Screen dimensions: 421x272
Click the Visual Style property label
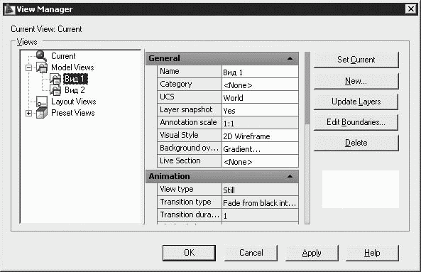(x=179, y=135)
